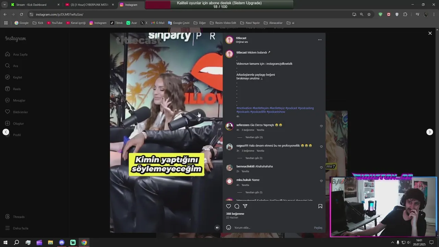
Task: Expand the Nasıl Yapılır bookmarks folder
Action: click(x=250, y=23)
